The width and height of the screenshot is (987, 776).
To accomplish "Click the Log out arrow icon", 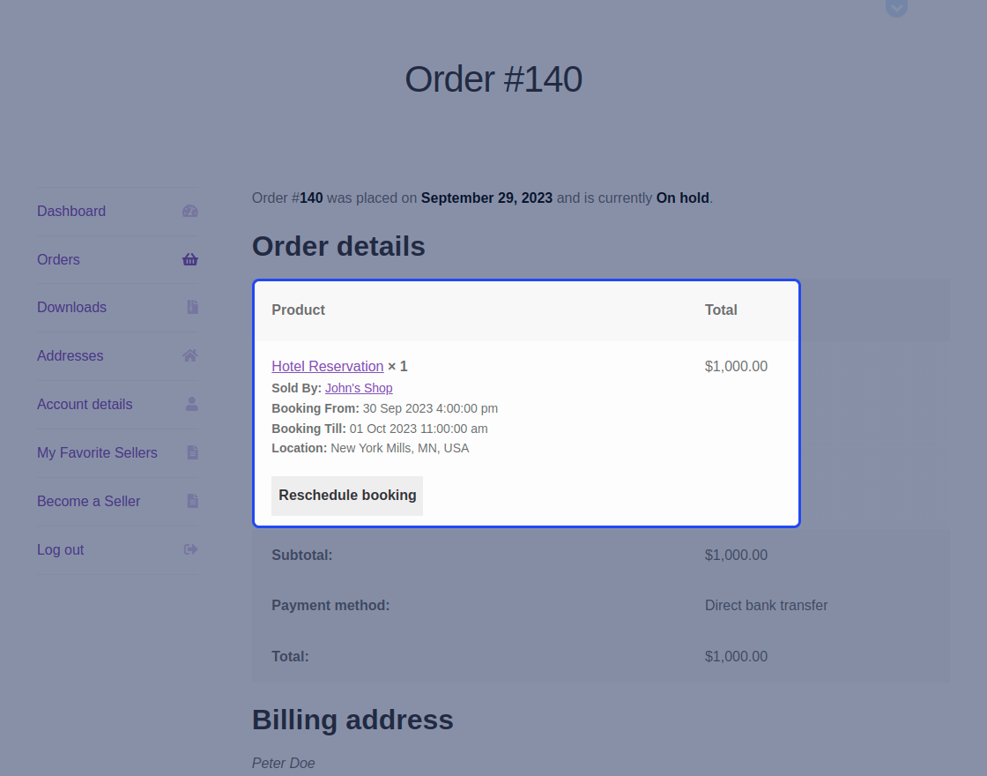I will click(190, 549).
